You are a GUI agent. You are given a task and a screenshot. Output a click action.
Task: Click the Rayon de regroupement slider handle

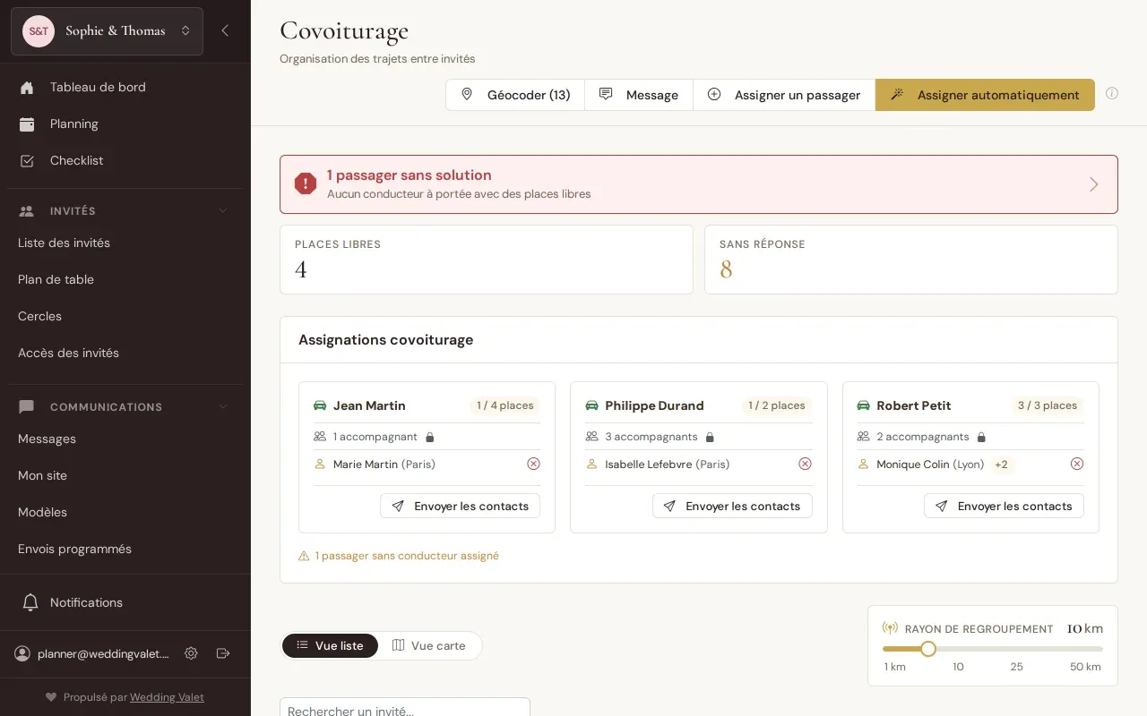(928, 649)
